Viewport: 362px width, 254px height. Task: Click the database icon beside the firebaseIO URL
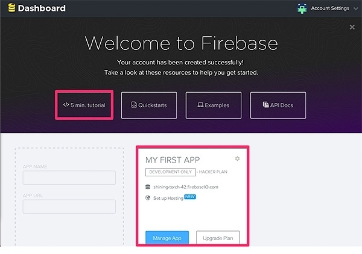148,187
